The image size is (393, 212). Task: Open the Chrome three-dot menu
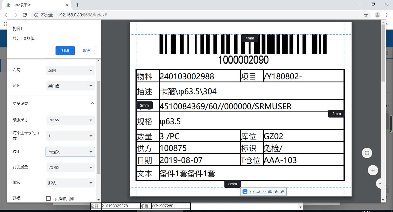pos(386,15)
